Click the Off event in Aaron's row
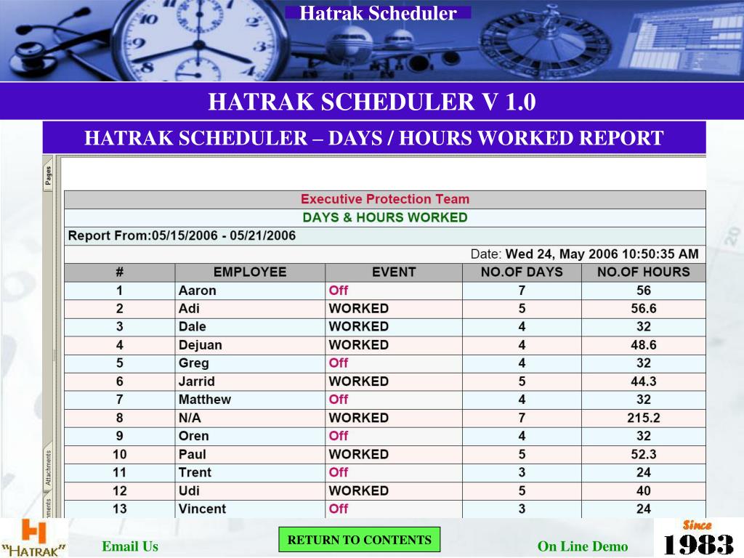This screenshot has height=558, width=744. tap(339, 291)
